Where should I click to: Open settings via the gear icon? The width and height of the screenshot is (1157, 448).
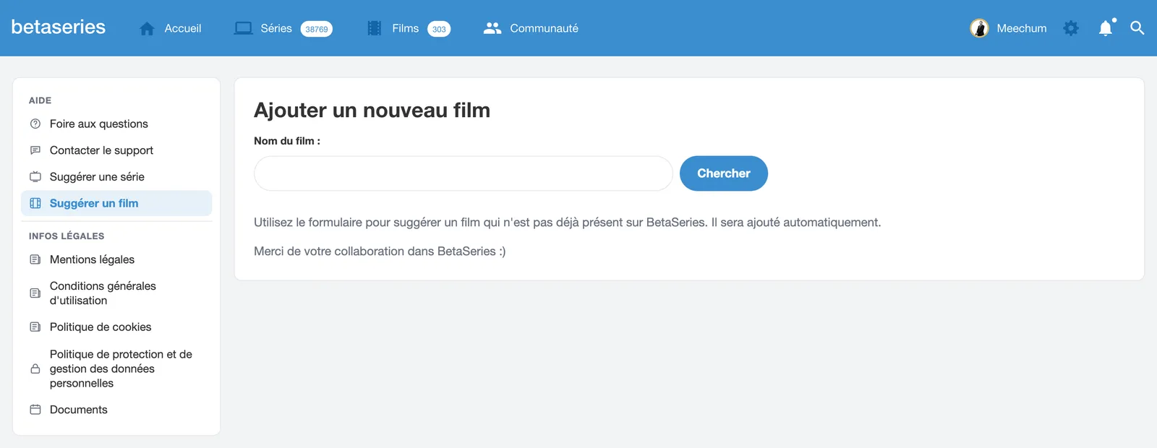[1071, 28]
